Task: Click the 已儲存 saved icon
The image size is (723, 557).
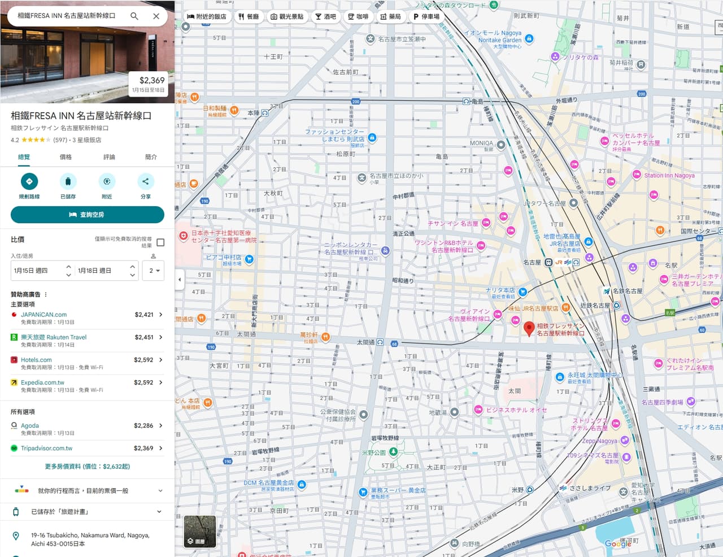Action: [x=68, y=181]
